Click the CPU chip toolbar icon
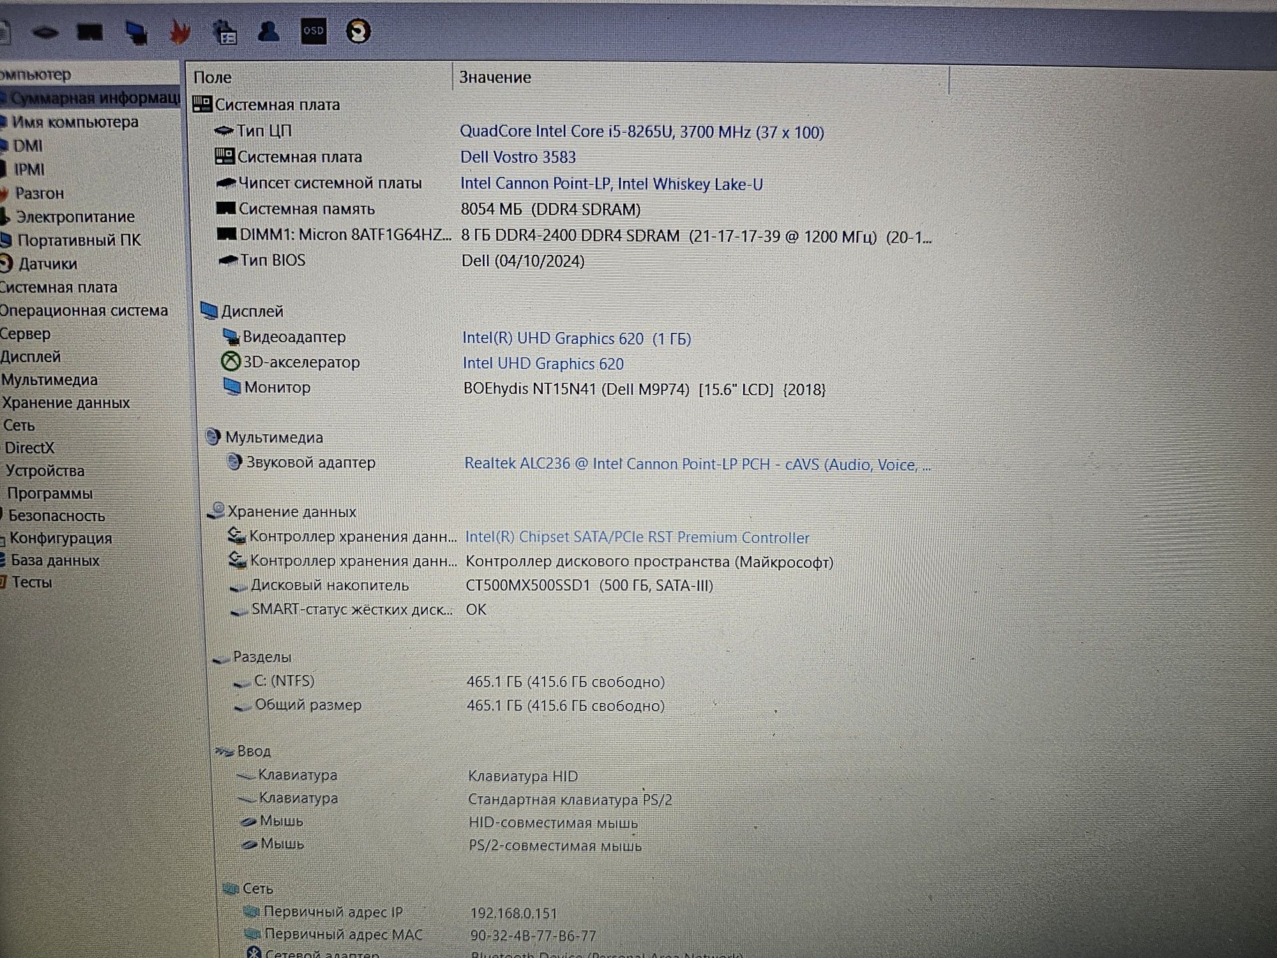This screenshot has height=958, width=1277. [45, 32]
